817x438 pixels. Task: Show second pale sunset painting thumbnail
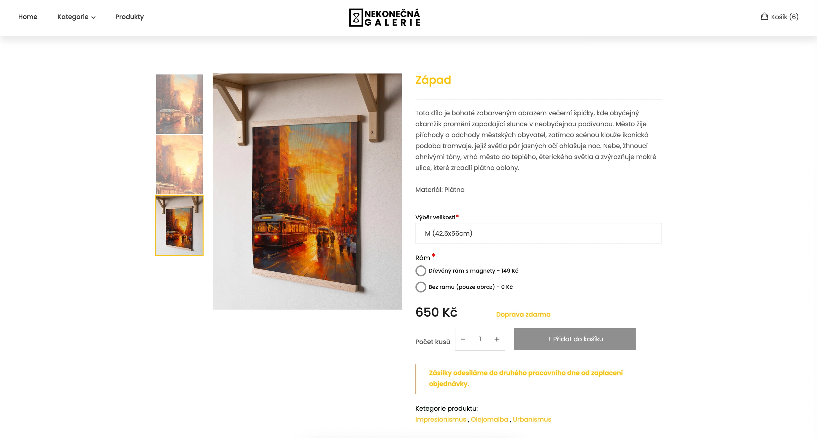[179, 165]
